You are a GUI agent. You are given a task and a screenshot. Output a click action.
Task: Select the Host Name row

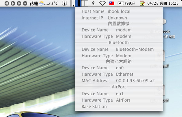[x=119, y=11]
